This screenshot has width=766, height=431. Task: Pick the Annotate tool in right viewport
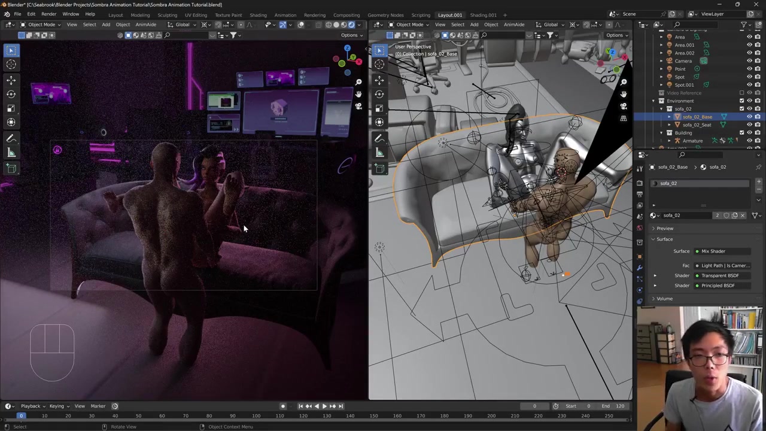coord(379,138)
